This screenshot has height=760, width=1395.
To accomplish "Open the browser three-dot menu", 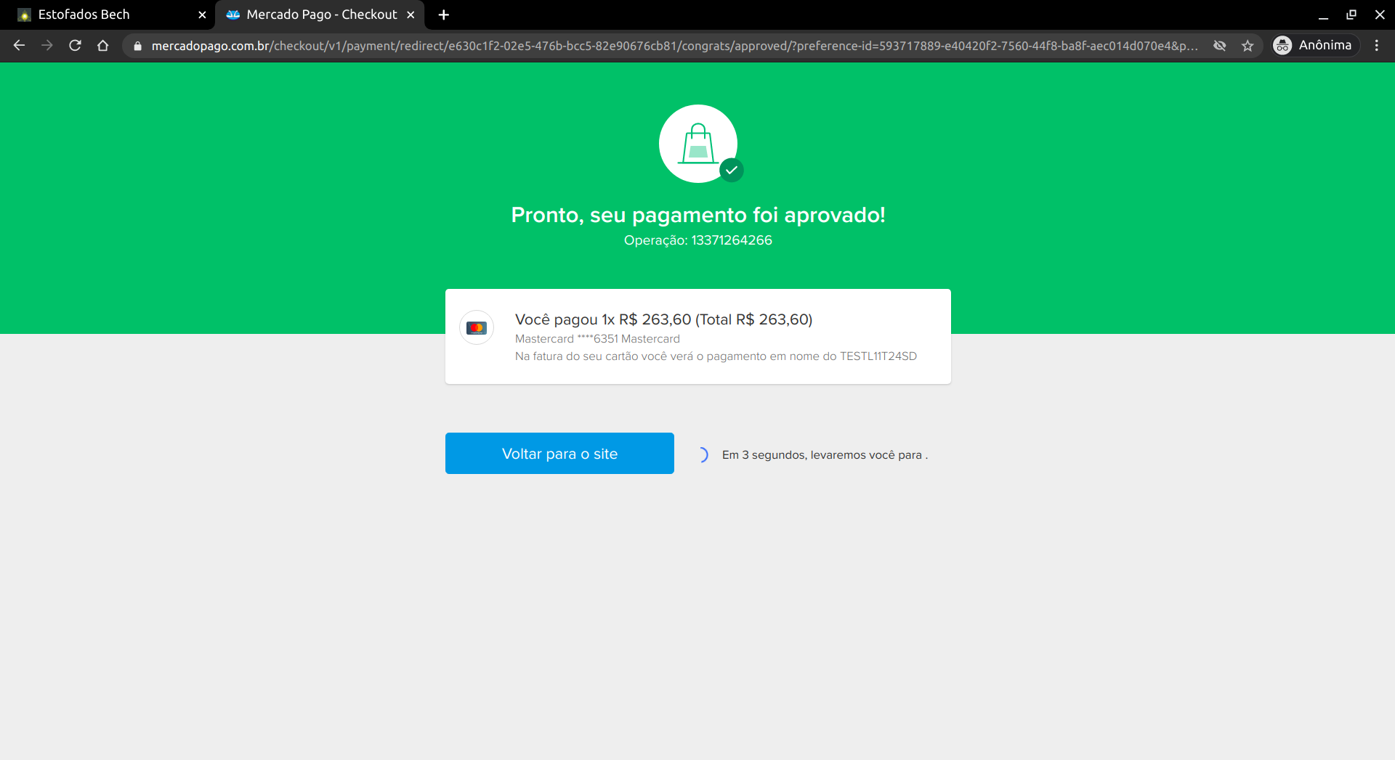I will (x=1377, y=46).
